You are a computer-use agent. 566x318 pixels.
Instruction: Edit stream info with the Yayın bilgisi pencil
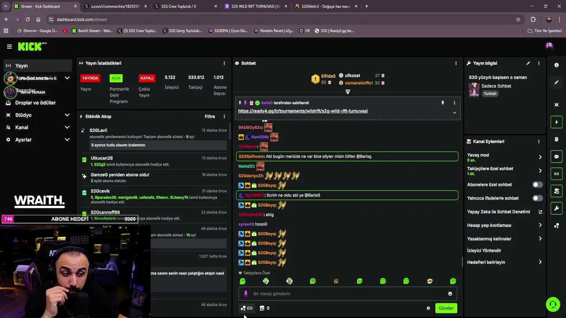tap(528, 63)
